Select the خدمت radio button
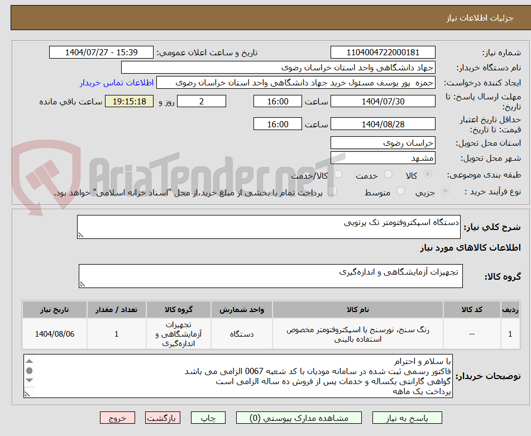 [x=388, y=174]
